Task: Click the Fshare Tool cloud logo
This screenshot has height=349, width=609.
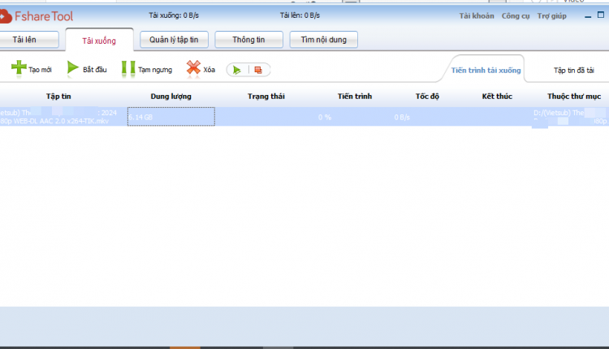Action: pyautogui.click(x=6, y=16)
